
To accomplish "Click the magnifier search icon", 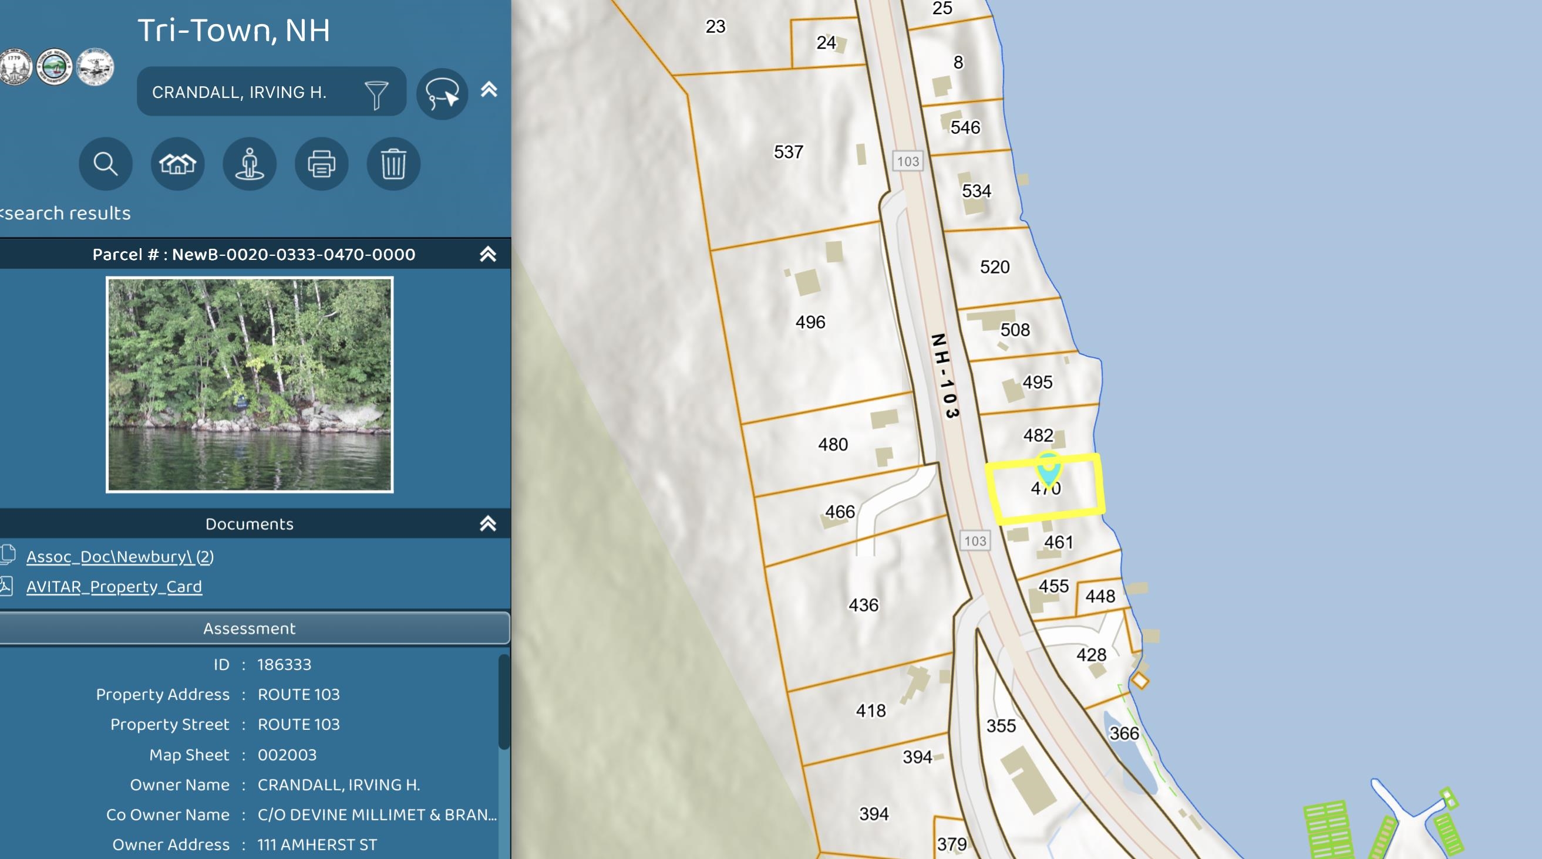I will (x=105, y=163).
